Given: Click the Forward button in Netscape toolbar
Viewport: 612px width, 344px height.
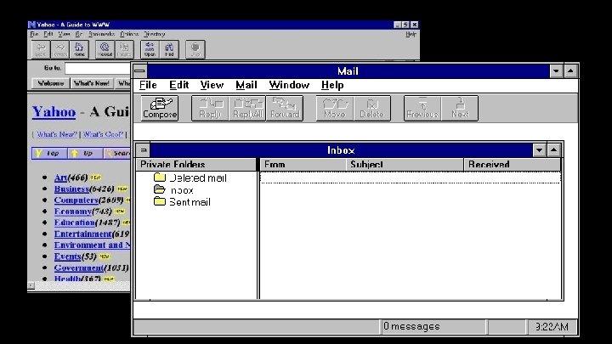Looking at the screenshot, I should (x=59, y=49).
